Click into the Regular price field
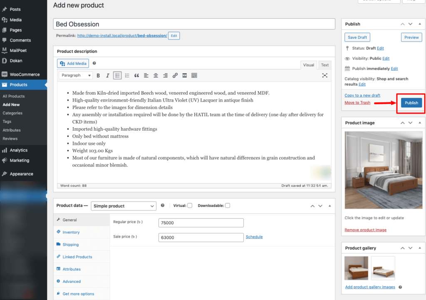 click(x=201, y=223)
